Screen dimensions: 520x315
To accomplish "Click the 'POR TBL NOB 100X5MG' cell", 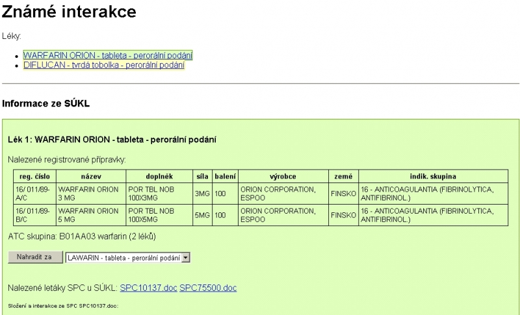I will point(159,215).
